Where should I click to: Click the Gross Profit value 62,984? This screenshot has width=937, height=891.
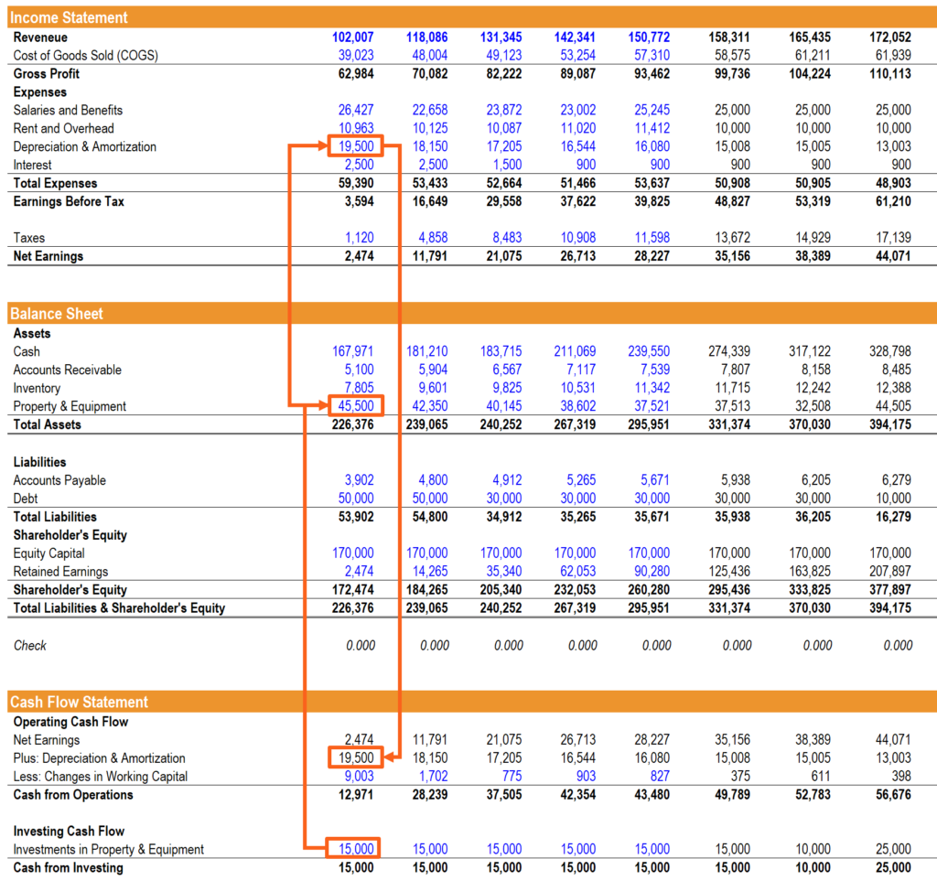355,73
